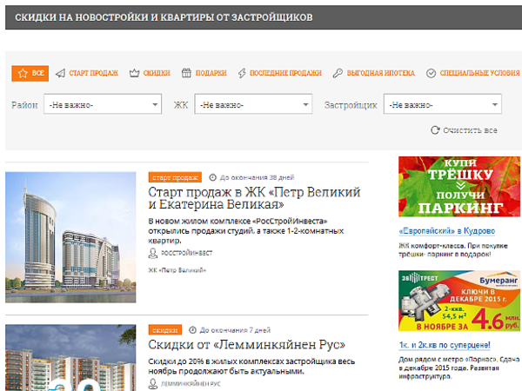Click the clock icon near 'До окончания 7 дней'

coord(192,330)
